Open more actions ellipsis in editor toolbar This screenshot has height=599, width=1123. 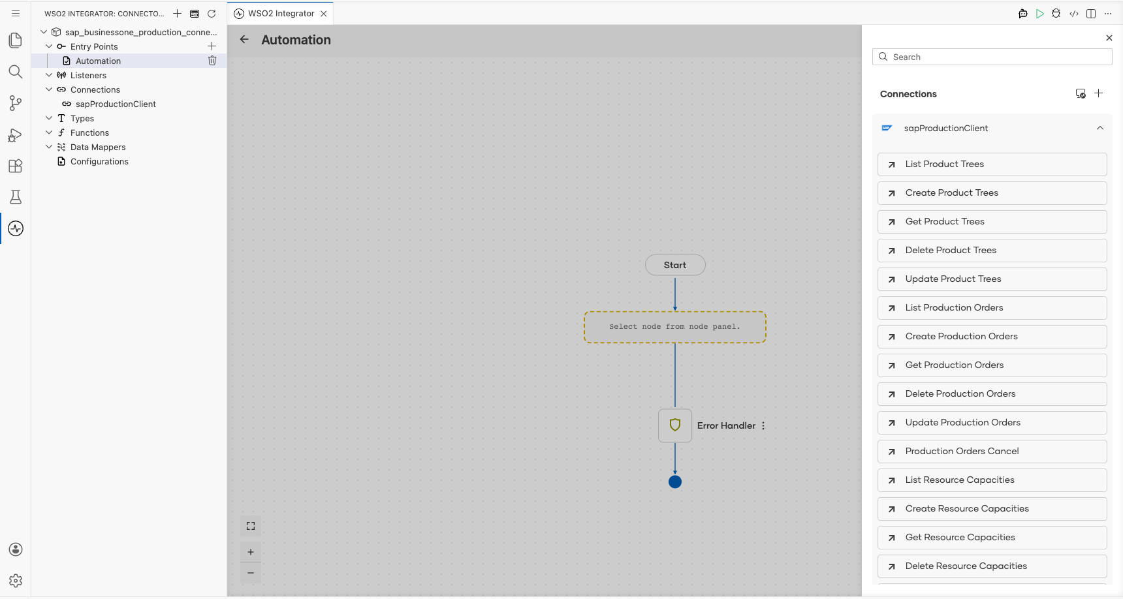(1108, 13)
